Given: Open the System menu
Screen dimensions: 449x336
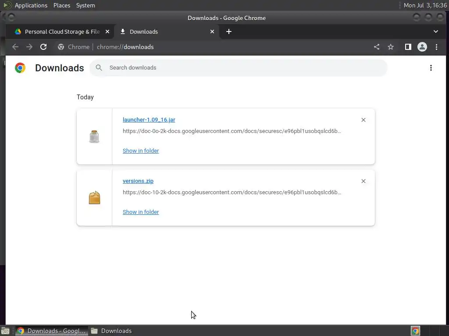Looking at the screenshot, I should (86, 5).
